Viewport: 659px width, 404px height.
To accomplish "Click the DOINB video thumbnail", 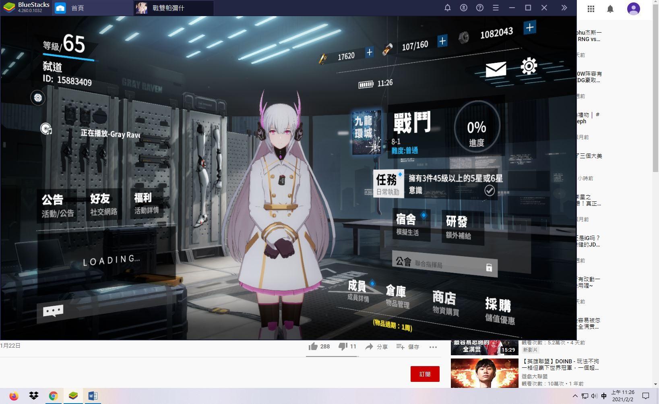I will click(x=484, y=373).
